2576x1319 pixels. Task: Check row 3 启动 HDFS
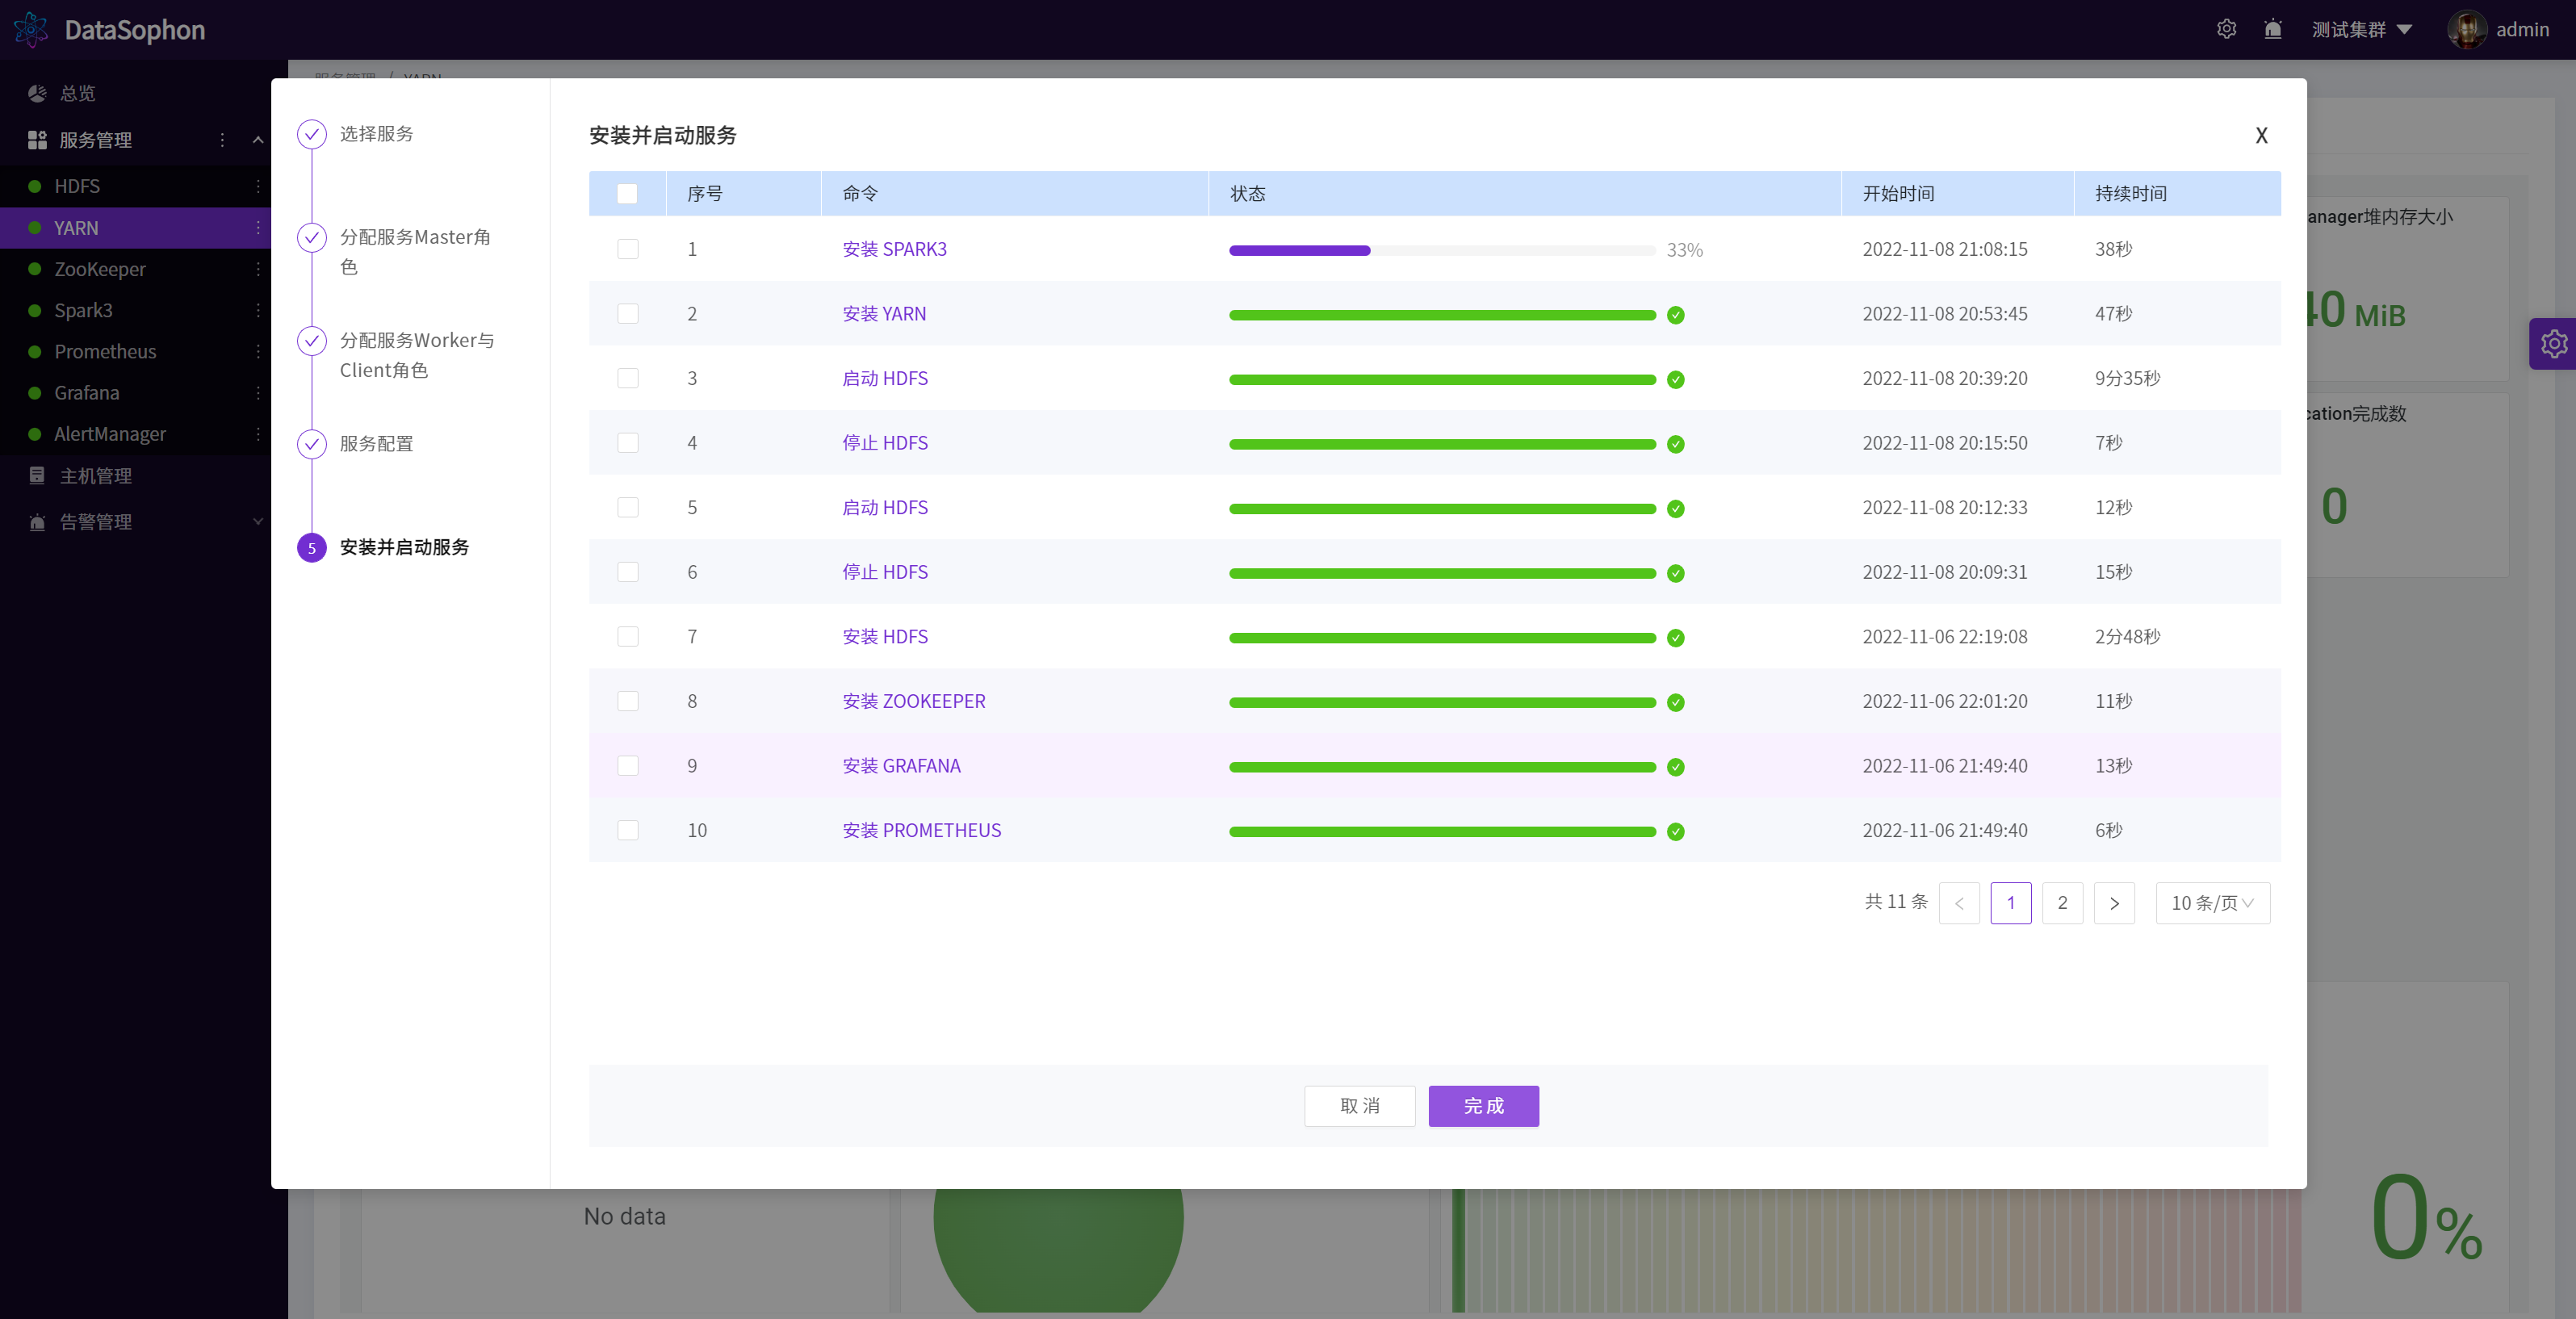click(x=627, y=378)
